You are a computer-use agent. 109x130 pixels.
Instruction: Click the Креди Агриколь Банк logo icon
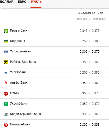[6, 114]
